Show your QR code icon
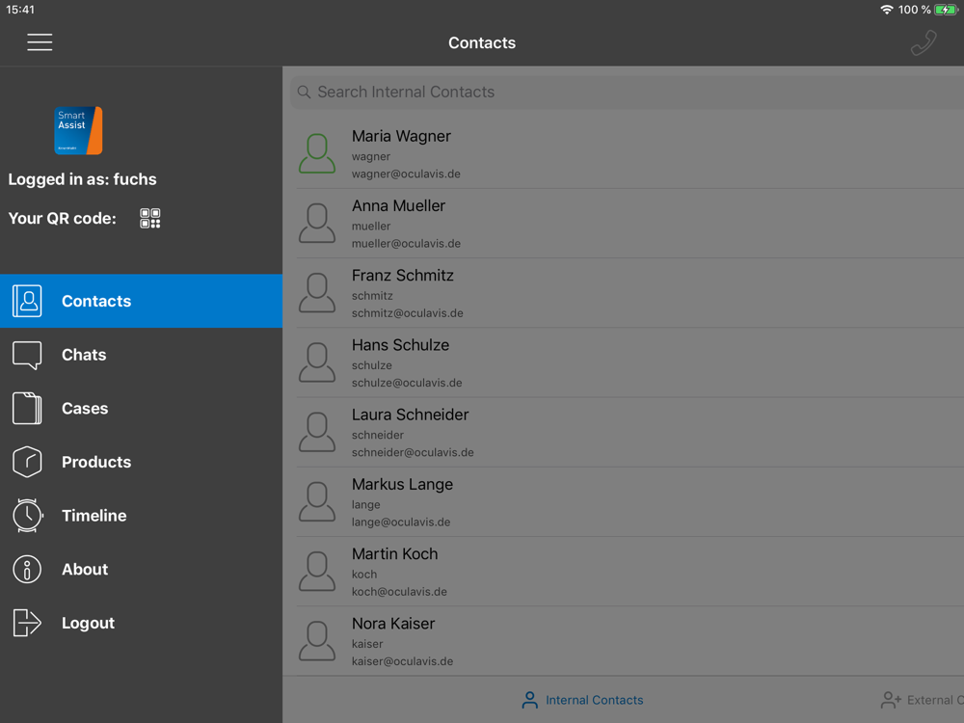Viewport: 964px width, 723px height. click(150, 218)
